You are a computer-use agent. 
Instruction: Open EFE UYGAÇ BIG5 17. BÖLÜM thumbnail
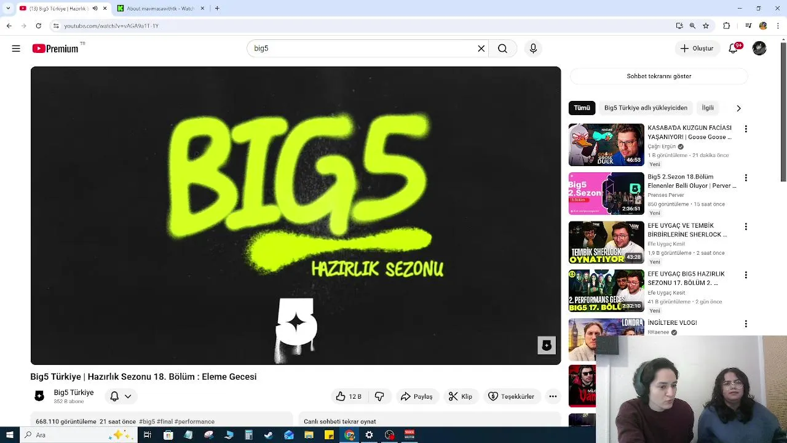point(606,291)
